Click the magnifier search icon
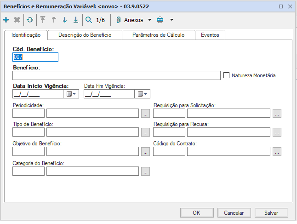This screenshot has height=224, width=297. 89,20
